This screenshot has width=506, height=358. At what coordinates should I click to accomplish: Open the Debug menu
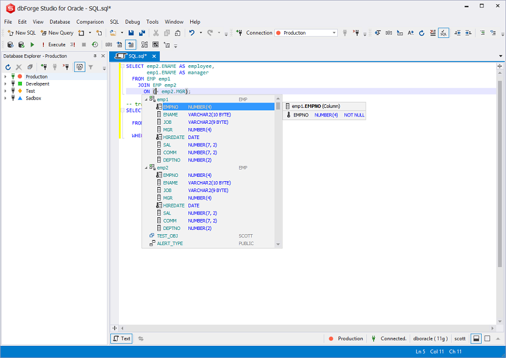pos(132,21)
